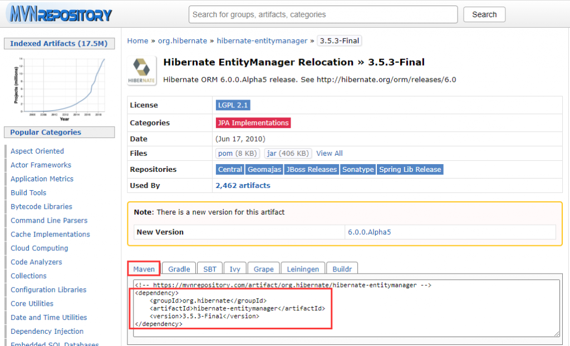
Task: Click the textarea resize handle corner
Action: 557,334
